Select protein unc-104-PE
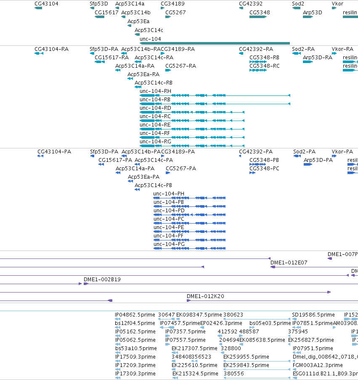 click(189, 232)
